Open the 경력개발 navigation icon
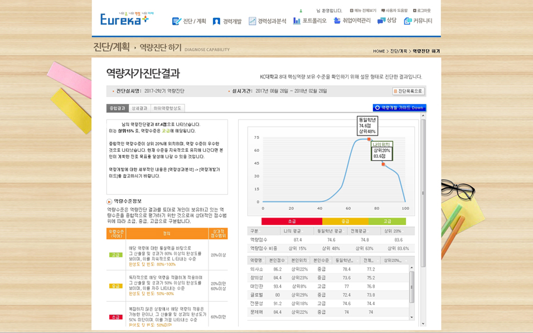 click(x=216, y=21)
